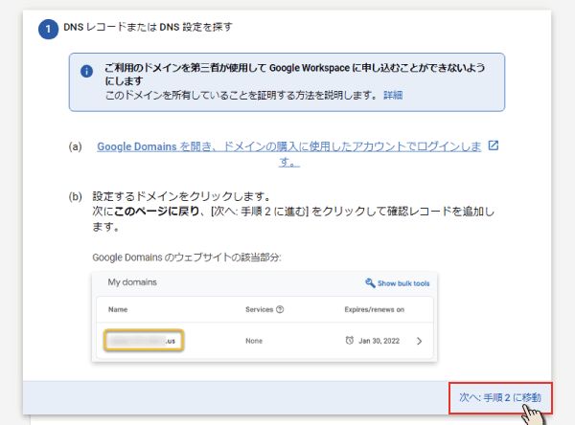
Task: Click the DNS レコードまたは DNS 設定を探す heading
Action: pyautogui.click(x=148, y=27)
